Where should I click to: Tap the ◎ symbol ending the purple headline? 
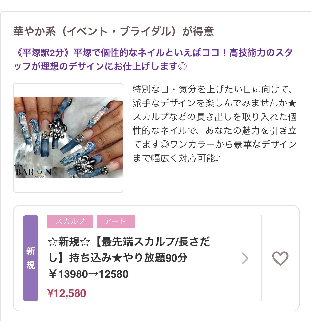pyautogui.click(x=183, y=66)
